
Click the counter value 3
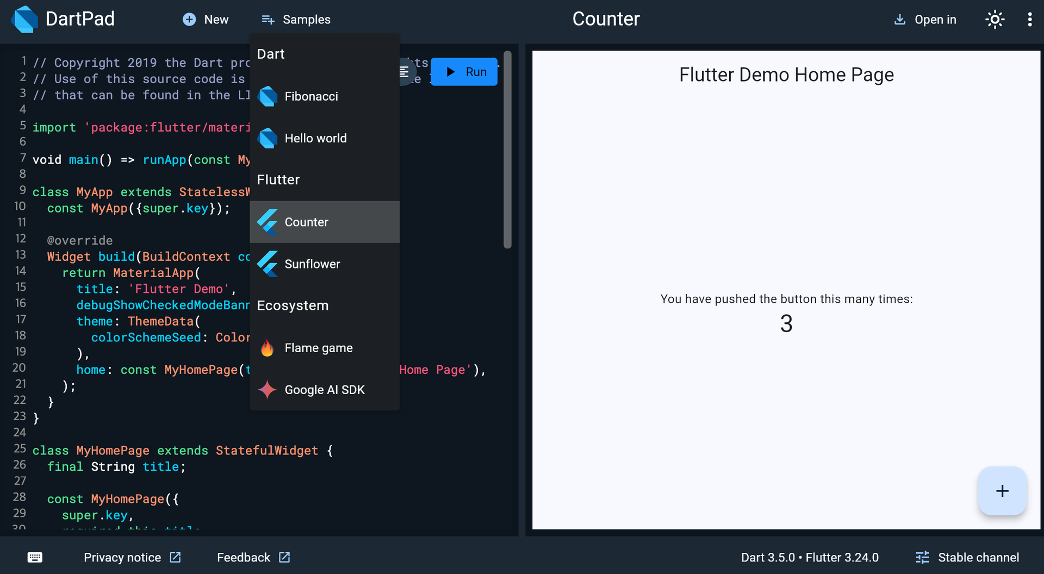786,324
